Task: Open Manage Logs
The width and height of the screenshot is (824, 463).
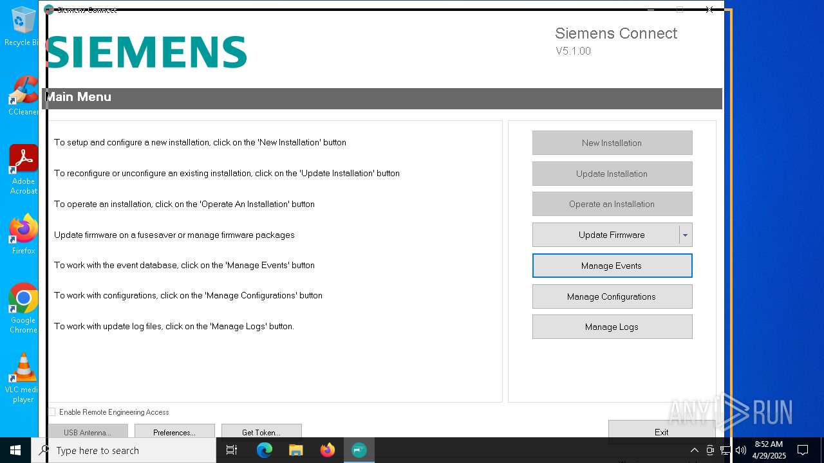Action: pyautogui.click(x=612, y=327)
